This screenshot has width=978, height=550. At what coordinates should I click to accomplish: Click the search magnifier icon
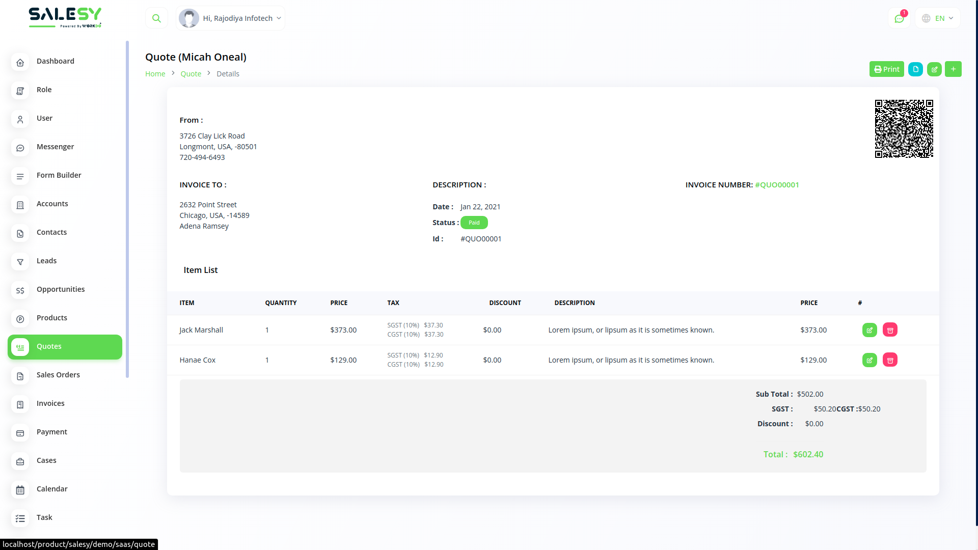tap(156, 18)
